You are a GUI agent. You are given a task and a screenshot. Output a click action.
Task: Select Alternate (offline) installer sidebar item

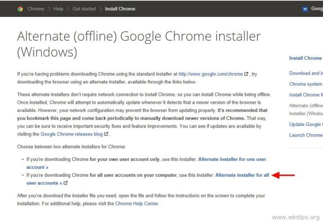(x=306, y=109)
